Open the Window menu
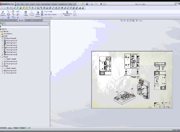180x132 pixels. [54, 4]
